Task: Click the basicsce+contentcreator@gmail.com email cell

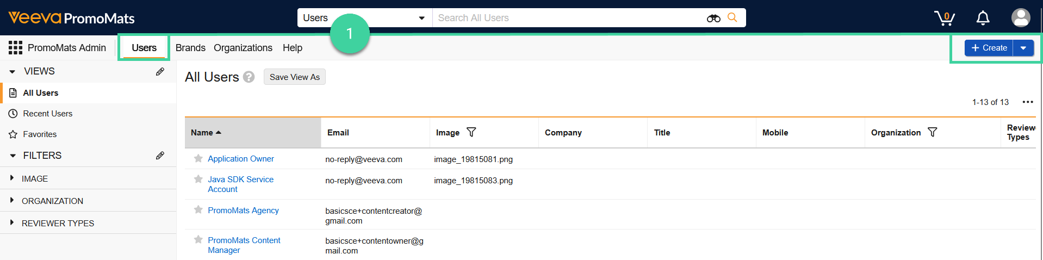Action: [x=374, y=216]
